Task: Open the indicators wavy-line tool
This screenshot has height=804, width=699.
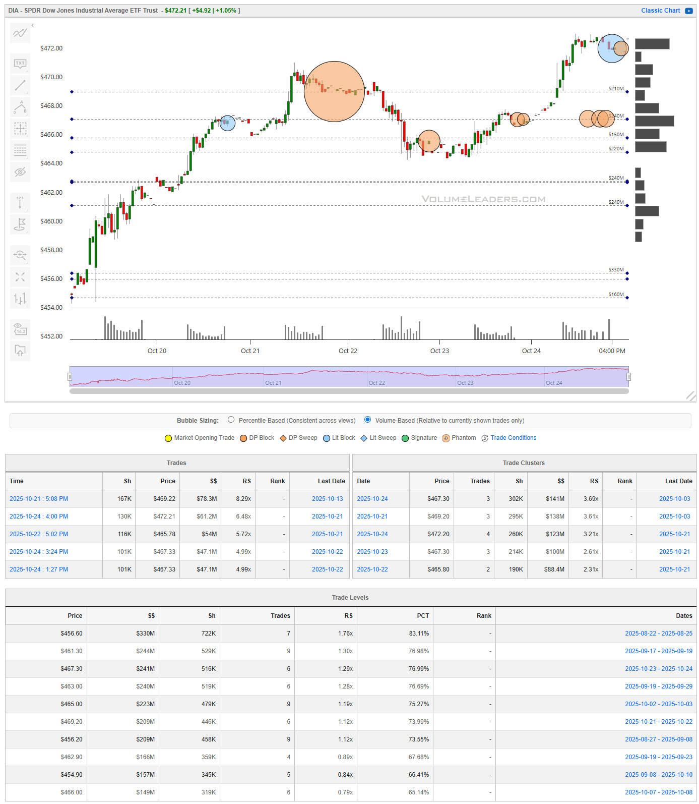Action: pos(20,33)
